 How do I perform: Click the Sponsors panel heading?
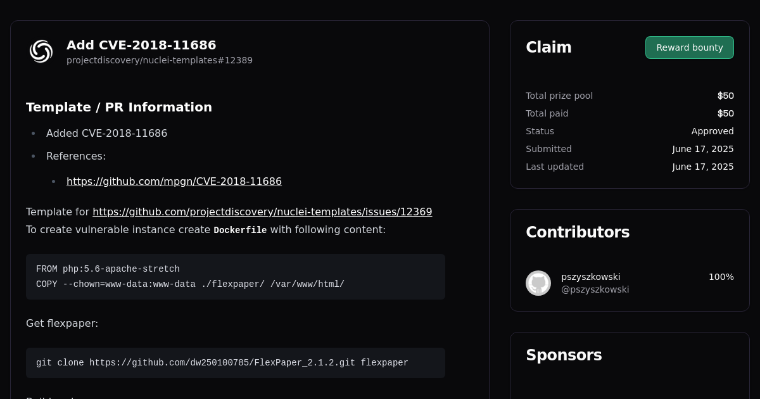[564, 355]
